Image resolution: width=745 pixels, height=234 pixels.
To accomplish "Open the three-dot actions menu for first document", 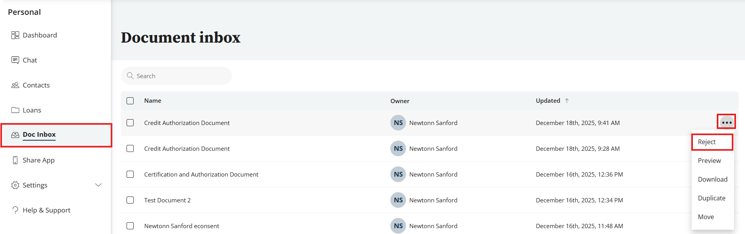I will point(727,123).
